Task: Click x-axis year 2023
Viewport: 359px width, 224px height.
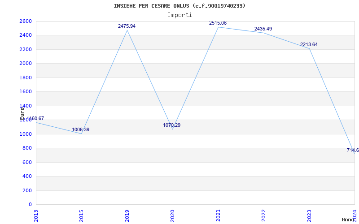Action: tap(309, 215)
